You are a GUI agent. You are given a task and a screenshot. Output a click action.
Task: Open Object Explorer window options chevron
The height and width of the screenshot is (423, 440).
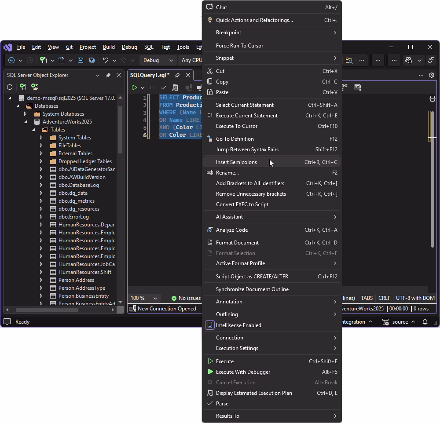click(x=98, y=75)
